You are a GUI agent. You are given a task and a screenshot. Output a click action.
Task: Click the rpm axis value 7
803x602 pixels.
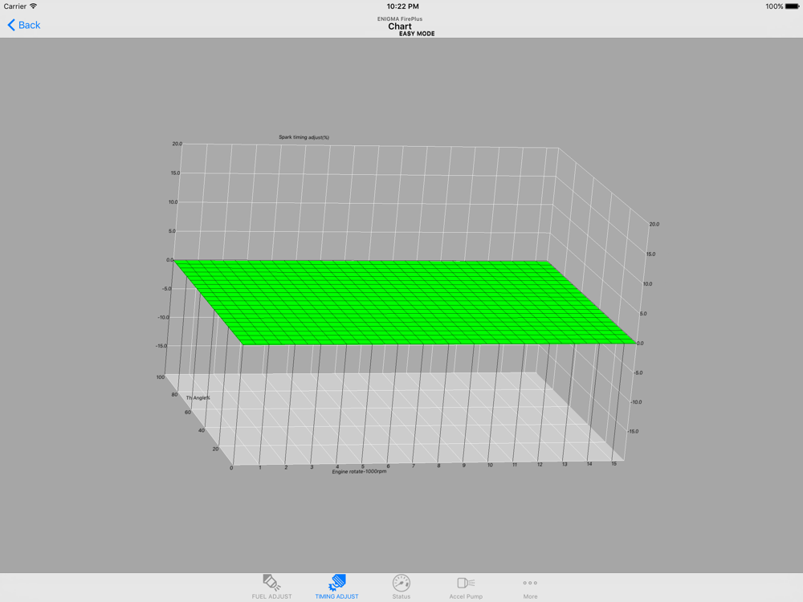pos(414,466)
